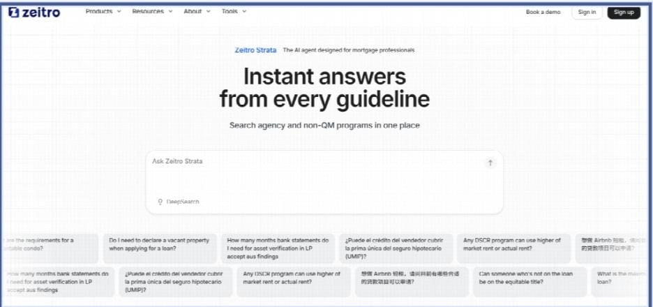Expand the Resources dropdown chevron
653x307 pixels.
point(170,12)
